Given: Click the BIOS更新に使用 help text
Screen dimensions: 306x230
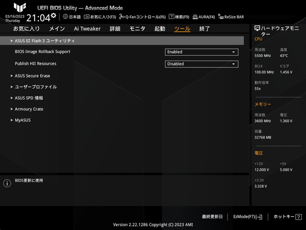Looking at the screenshot, I should tap(29, 180).
